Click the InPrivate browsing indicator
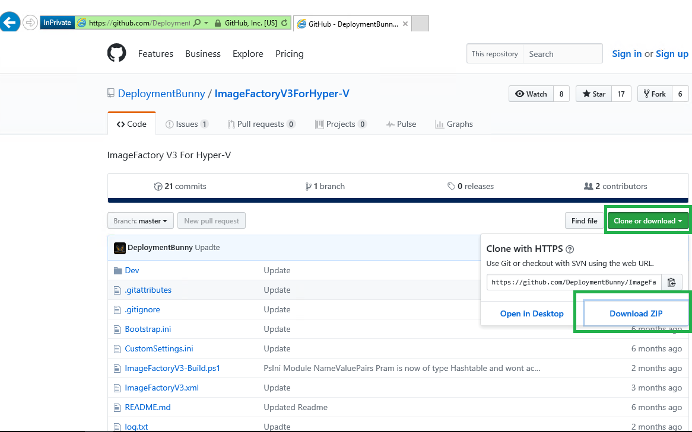The height and width of the screenshot is (432, 692). click(57, 23)
